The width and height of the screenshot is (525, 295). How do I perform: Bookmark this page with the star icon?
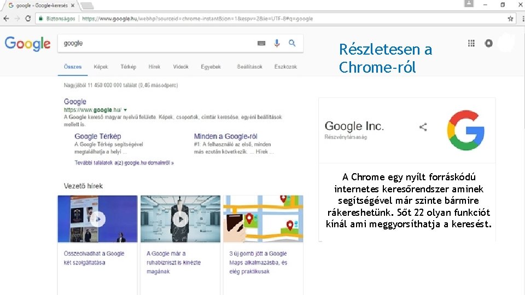point(510,18)
